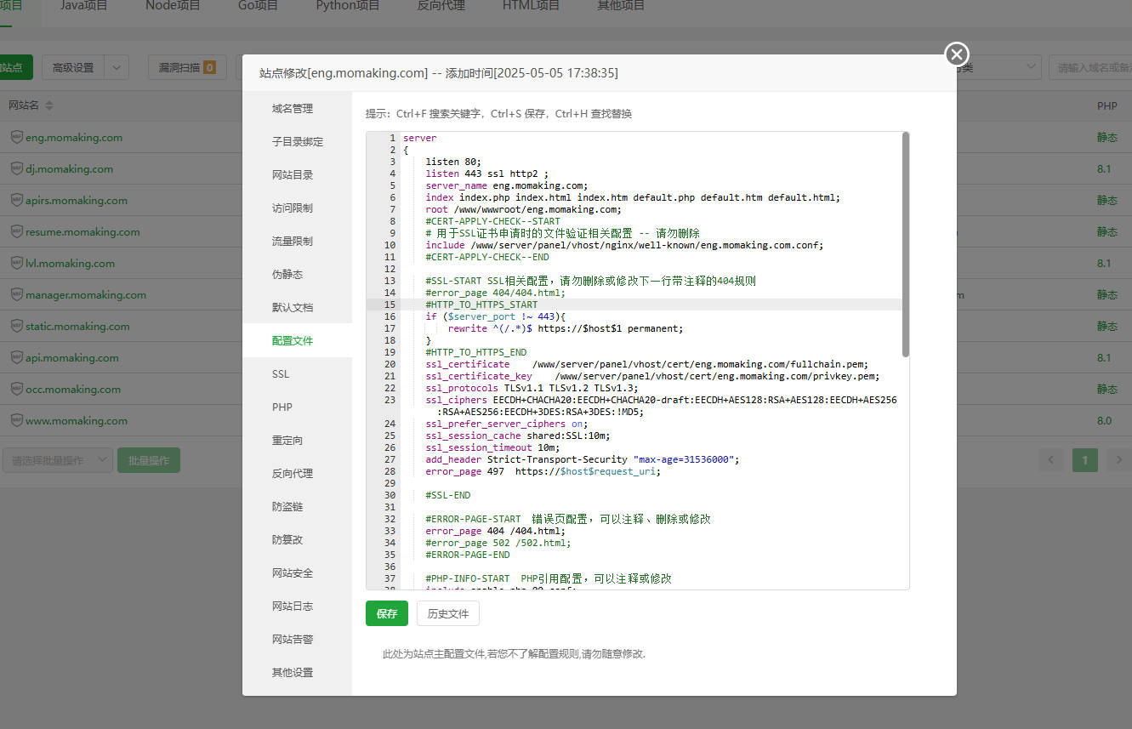Viewport: 1132px width, 729px height.
Task: Click 高级设置 button in background
Action: (x=73, y=68)
